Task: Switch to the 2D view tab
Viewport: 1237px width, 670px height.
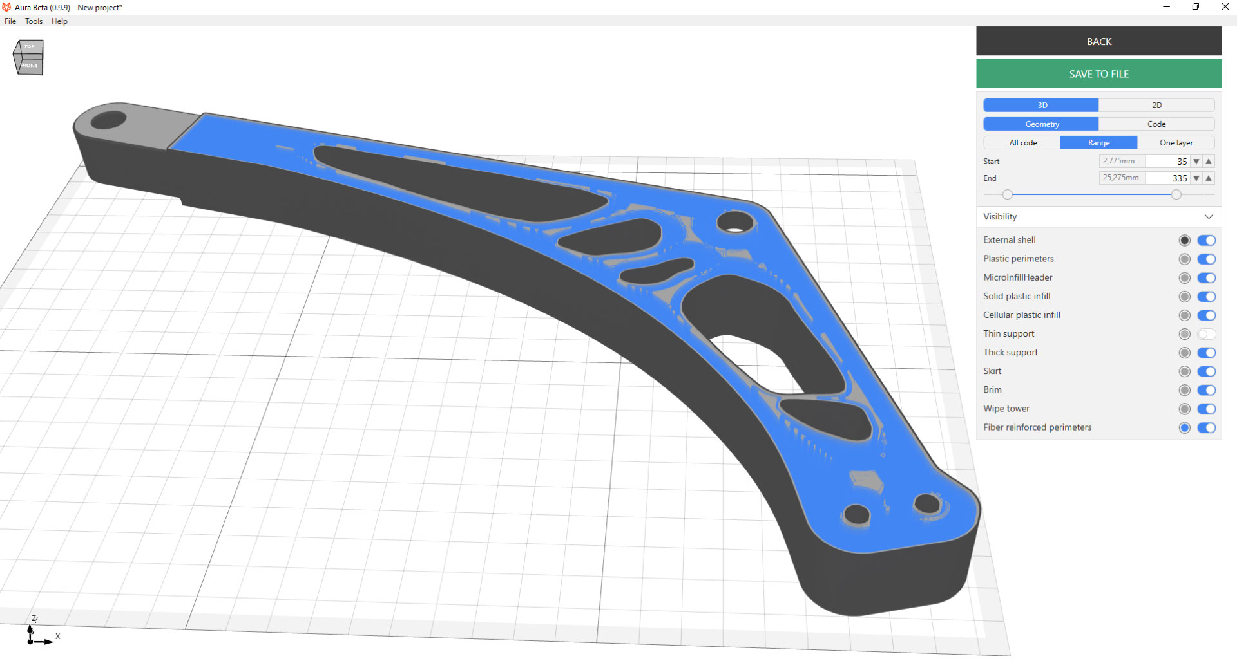Action: 1156,105
